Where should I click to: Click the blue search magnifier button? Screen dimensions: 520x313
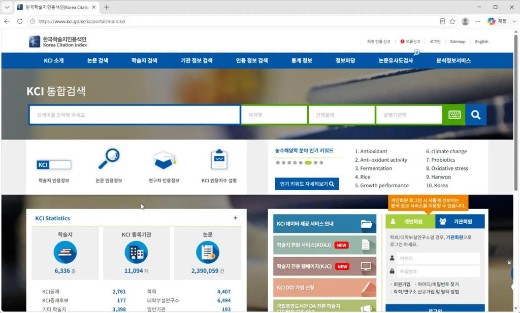tap(476, 115)
